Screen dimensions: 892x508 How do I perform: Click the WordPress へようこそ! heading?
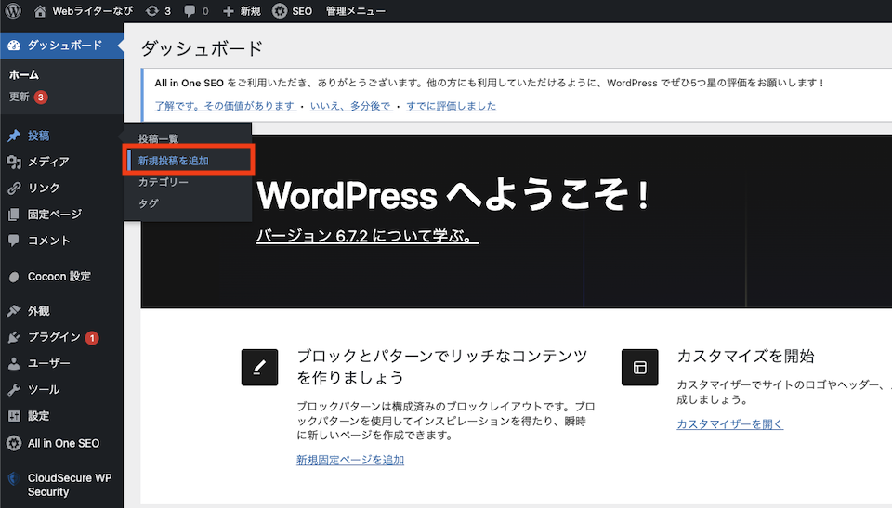[x=453, y=195]
